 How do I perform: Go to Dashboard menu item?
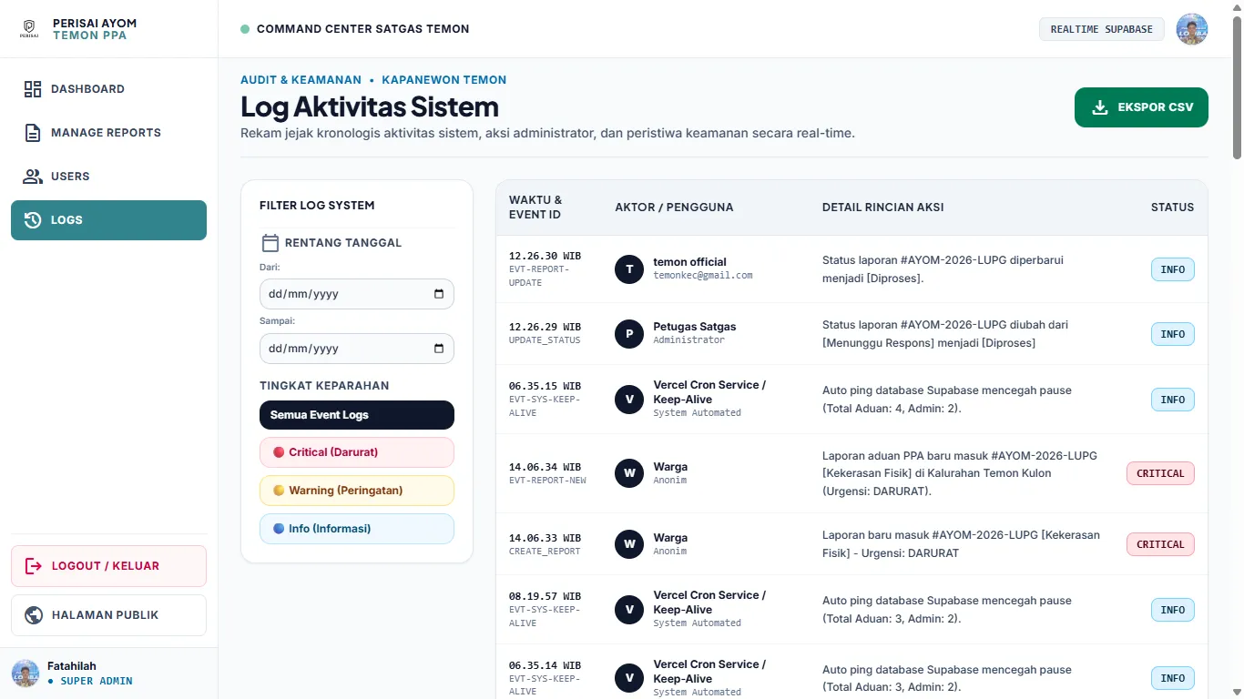pyautogui.click(x=108, y=89)
